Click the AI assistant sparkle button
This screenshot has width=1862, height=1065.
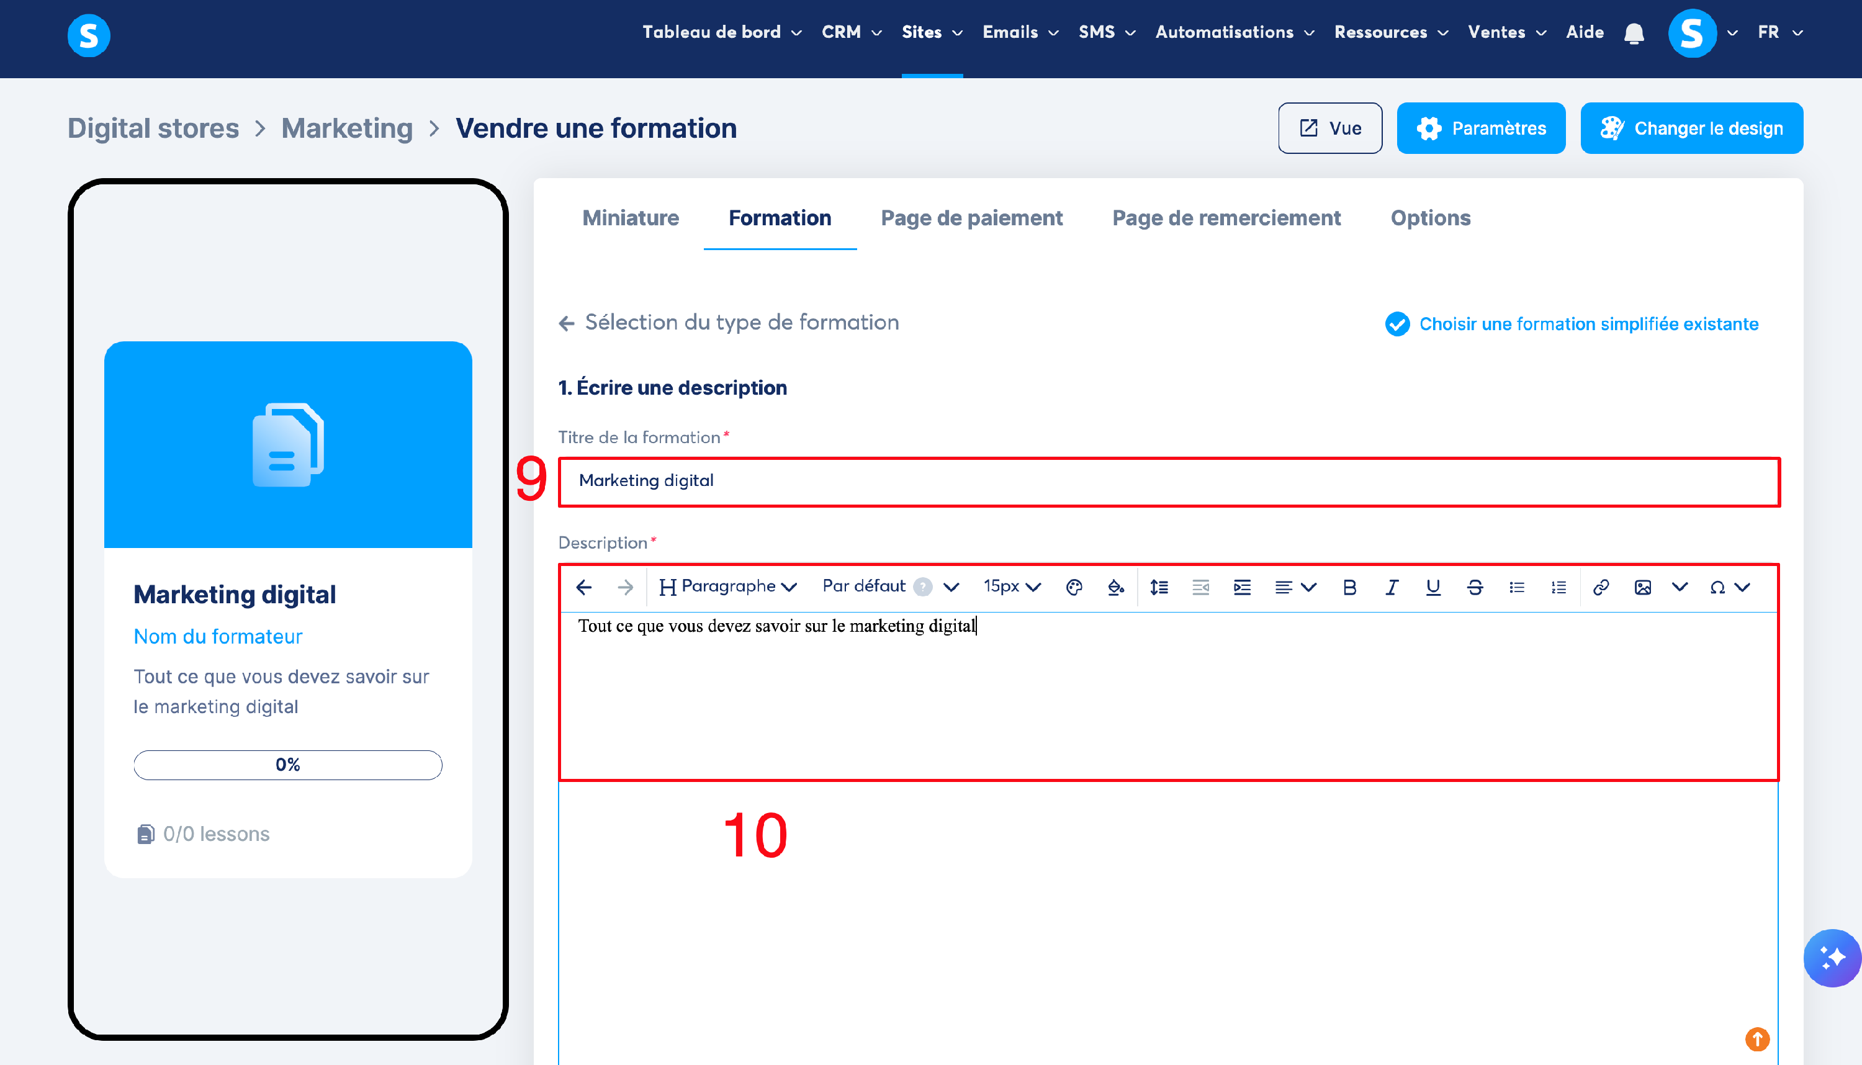point(1832,958)
